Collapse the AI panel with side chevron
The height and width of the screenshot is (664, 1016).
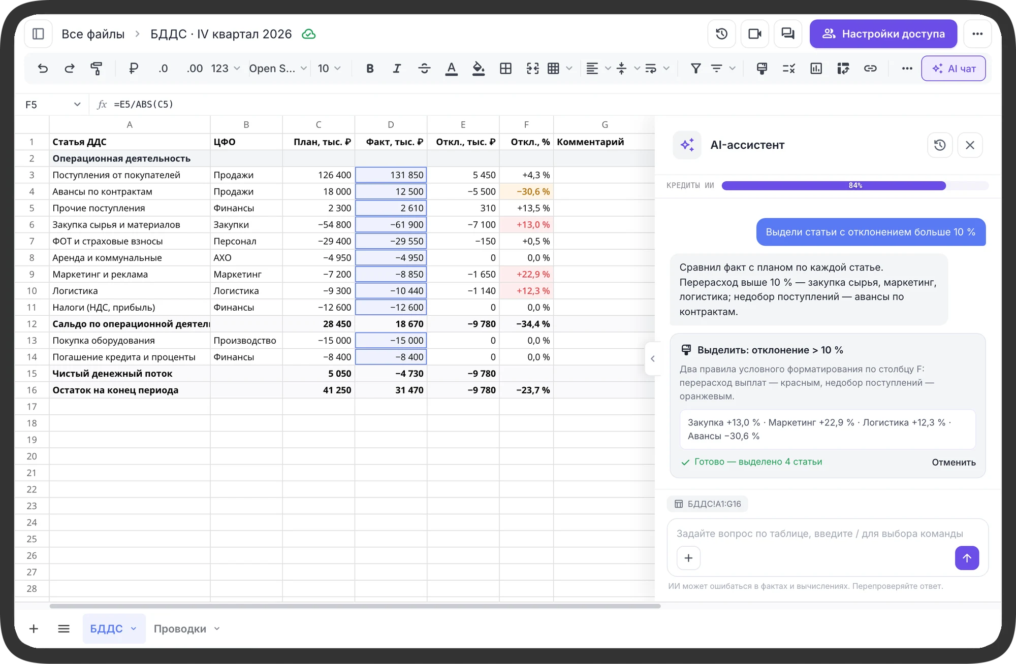653,359
